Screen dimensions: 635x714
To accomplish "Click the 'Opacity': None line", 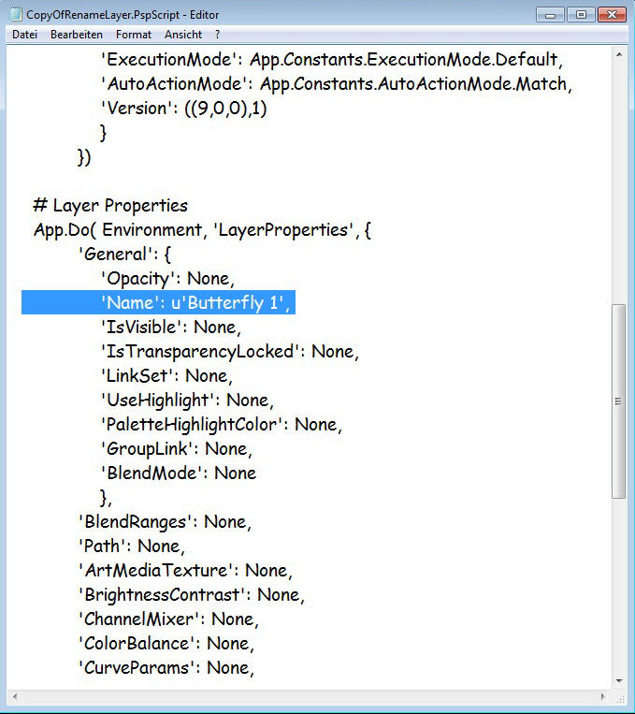I will click(x=167, y=278).
